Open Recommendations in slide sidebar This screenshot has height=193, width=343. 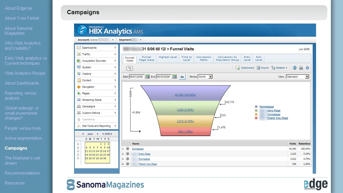point(22,173)
